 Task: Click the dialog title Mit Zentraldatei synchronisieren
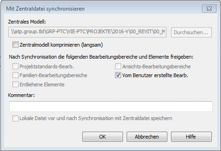click(45, 9)
